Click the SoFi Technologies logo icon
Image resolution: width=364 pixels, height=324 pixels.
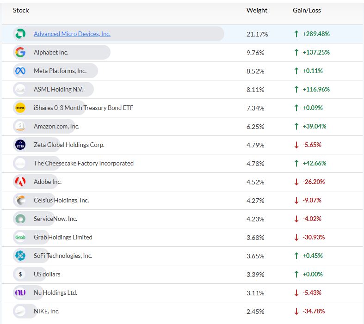pyautogui.click(x=20, y=256)
